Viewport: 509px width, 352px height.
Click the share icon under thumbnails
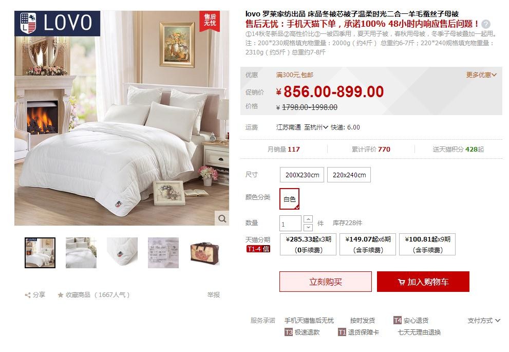point(28,295)
